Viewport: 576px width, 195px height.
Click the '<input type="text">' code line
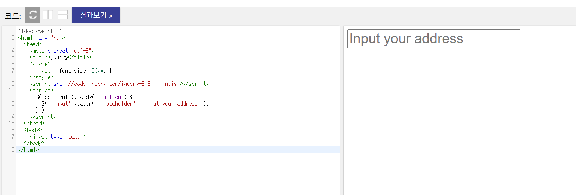point(58,136)
